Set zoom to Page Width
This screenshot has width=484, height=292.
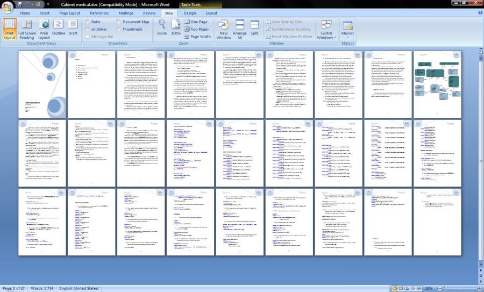coord(197,37)
